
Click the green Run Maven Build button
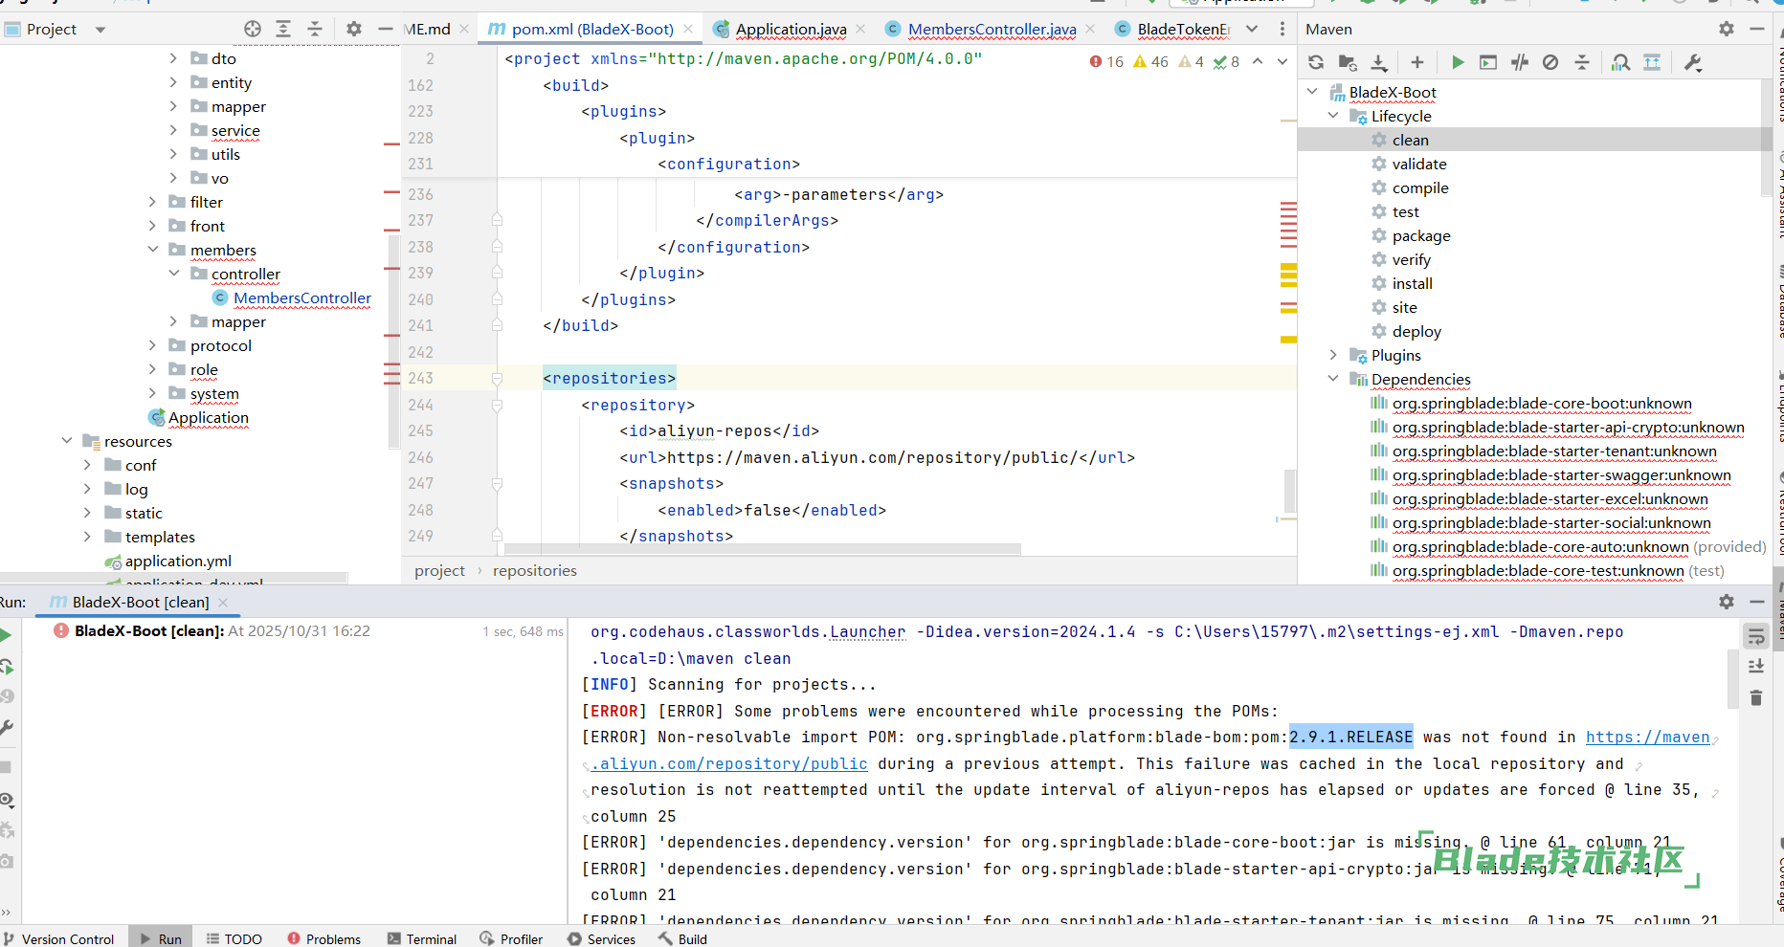tap(1458, 62)
